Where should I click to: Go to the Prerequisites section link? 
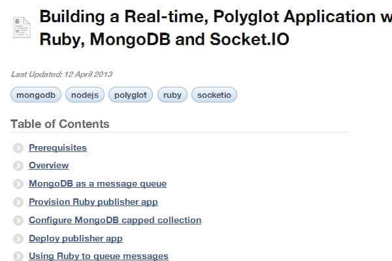coord(57,147)
